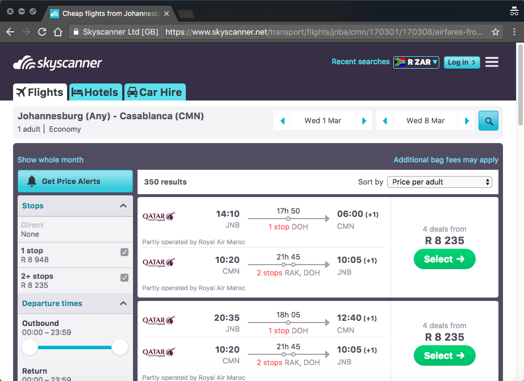The height and width of the screenshot is (381, 524).
Task: Select the first R 8 235 deal
Action: coord(444,259)
